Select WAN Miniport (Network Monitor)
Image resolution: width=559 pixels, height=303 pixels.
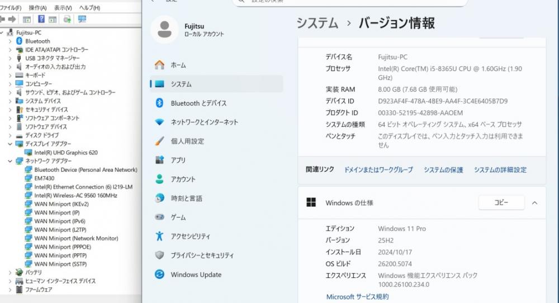tap(76, 238)
